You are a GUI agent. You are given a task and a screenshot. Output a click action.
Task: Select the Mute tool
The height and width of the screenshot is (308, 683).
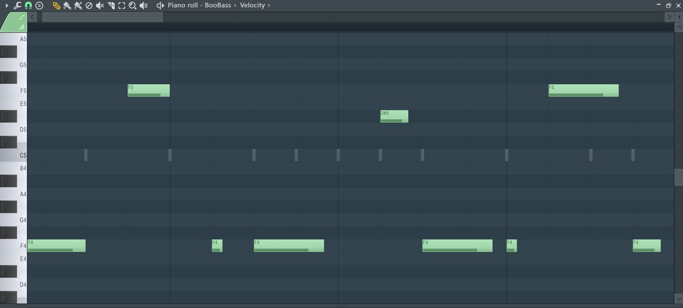coord(99,5)
